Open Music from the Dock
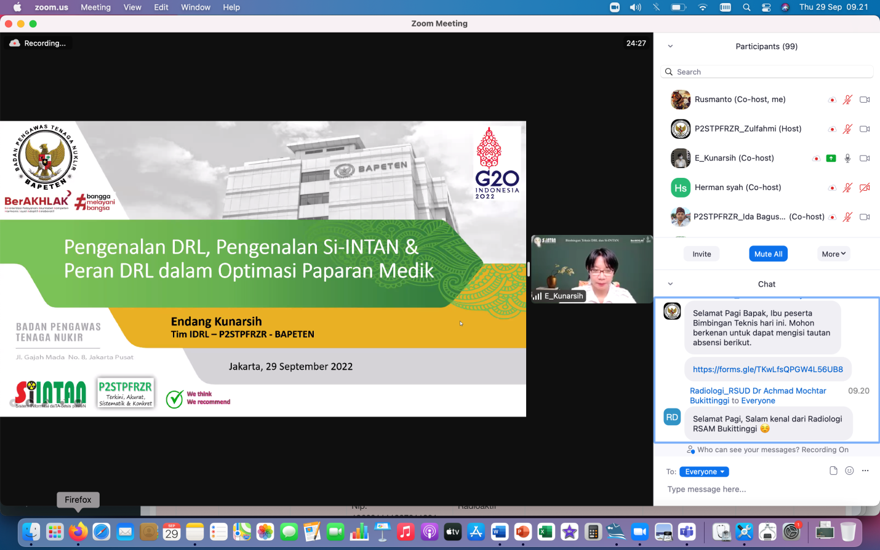Screen dimensions: 880x550 [406, 532]
